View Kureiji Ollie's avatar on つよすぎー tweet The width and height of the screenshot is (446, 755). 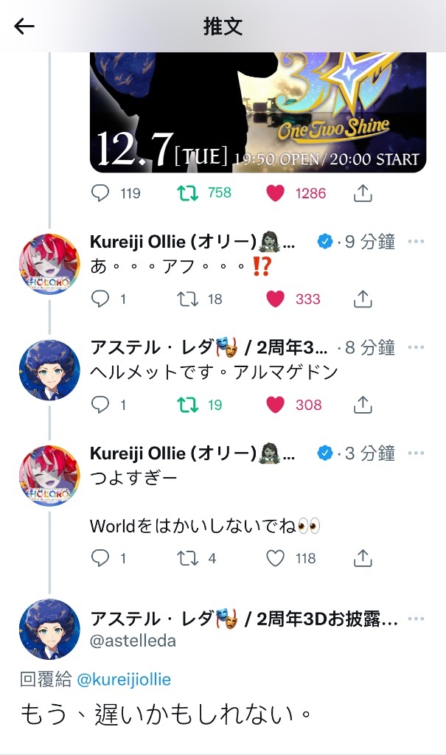[49, 476]
